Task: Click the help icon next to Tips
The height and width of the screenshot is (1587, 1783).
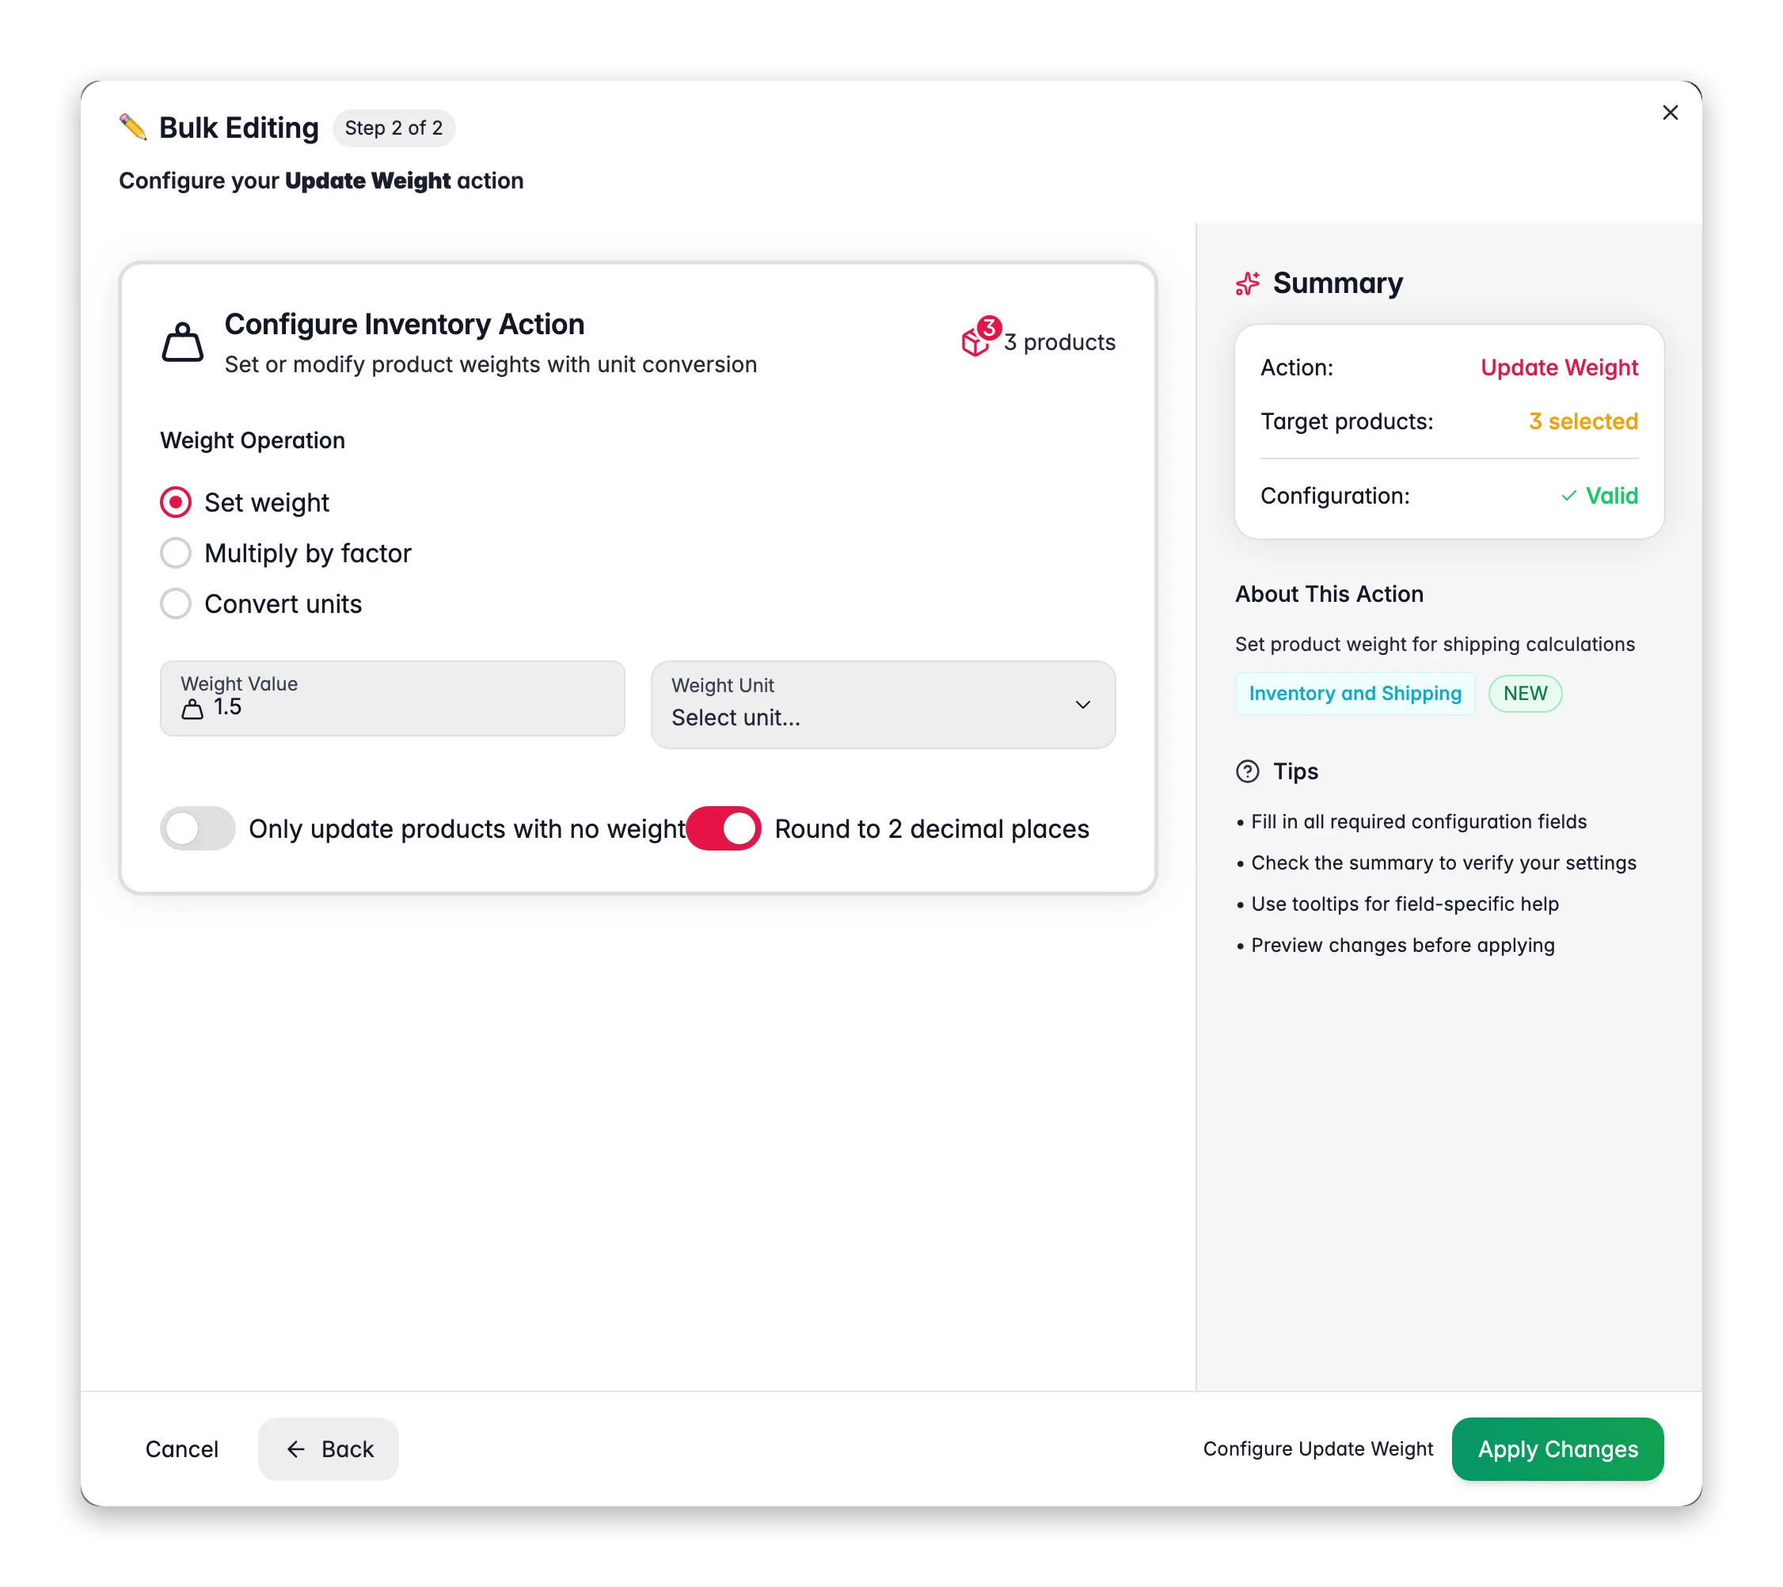Action: pyautogui.click(x=1248, y=771)
